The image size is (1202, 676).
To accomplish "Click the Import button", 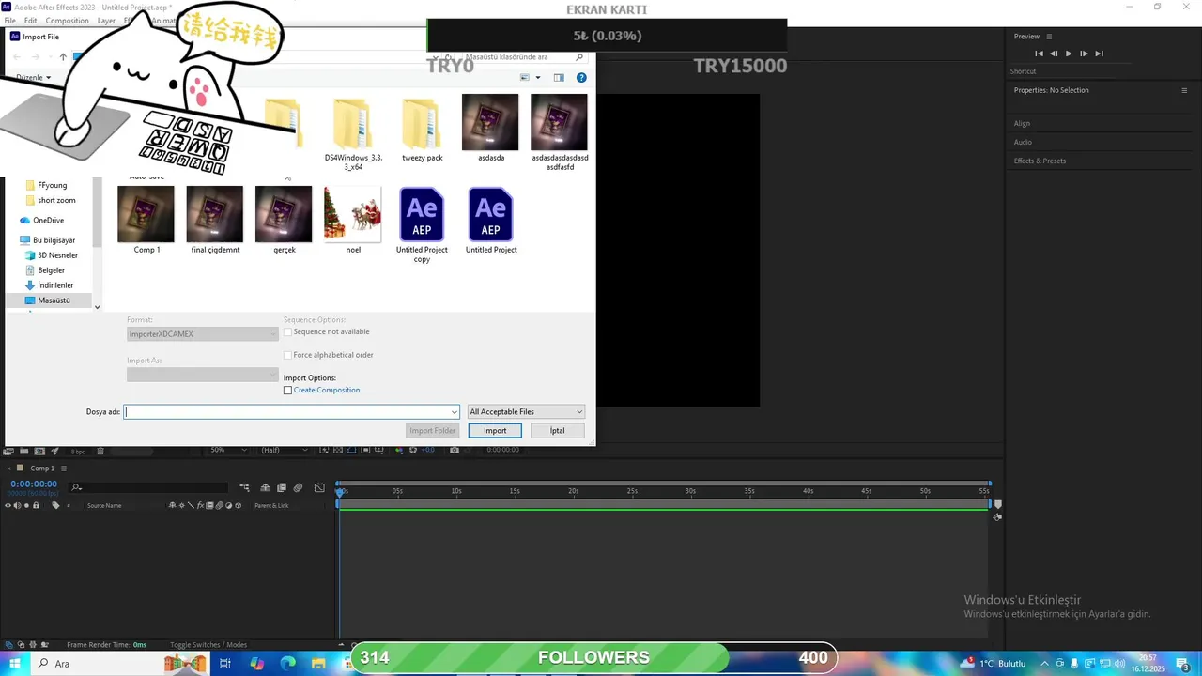I will [495, 430].
